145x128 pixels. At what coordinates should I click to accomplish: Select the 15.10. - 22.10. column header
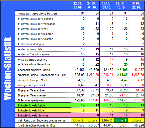point(137,6)
